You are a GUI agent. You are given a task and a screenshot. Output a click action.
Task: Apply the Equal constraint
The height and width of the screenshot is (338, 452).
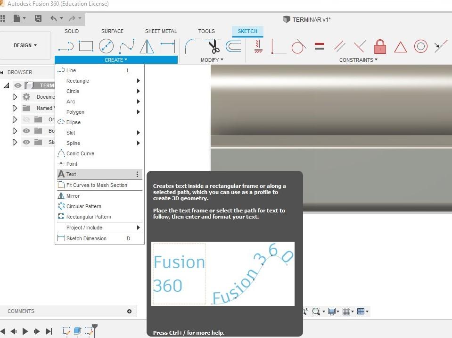(x=320, y=46)
